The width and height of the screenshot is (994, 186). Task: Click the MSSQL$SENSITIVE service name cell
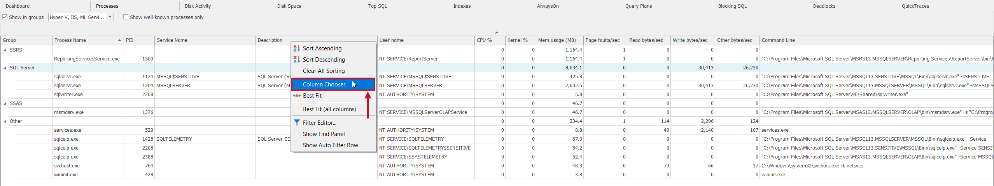click(205, 77)
